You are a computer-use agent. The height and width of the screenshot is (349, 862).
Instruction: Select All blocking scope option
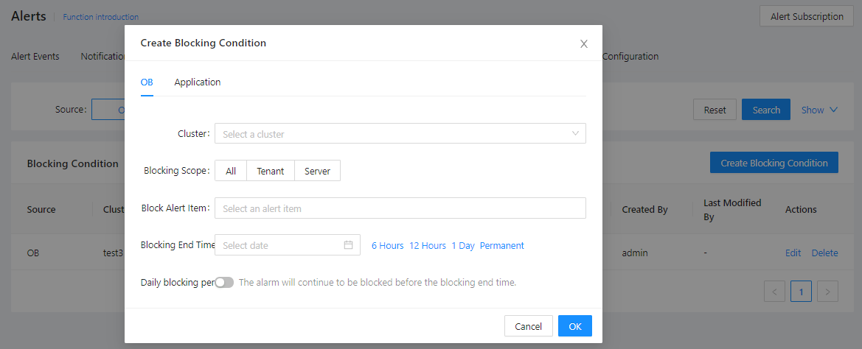[231, 171]
